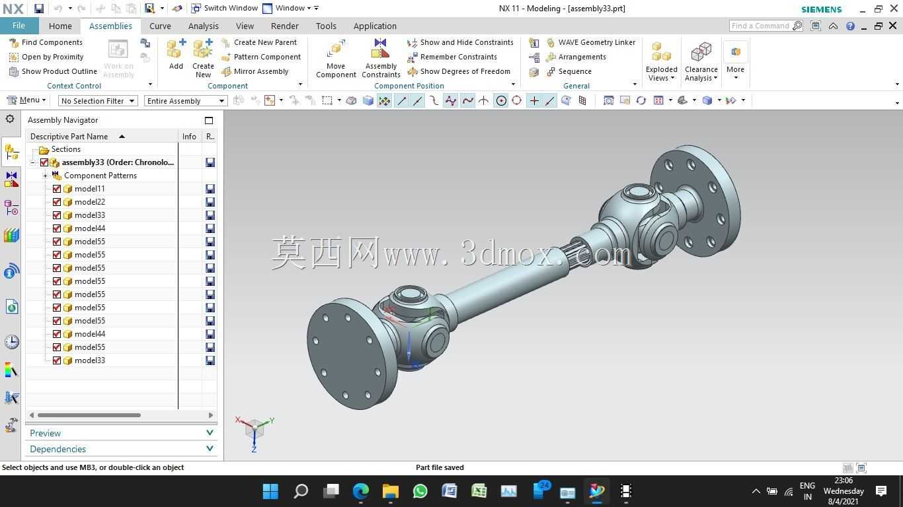
Task: Open the Tools tab
Action: [x=326, y=26]
